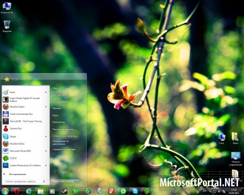This screenshot has width=244, height=195.
Task: Open Панель управления in Start menu
Action: point(63,129)
